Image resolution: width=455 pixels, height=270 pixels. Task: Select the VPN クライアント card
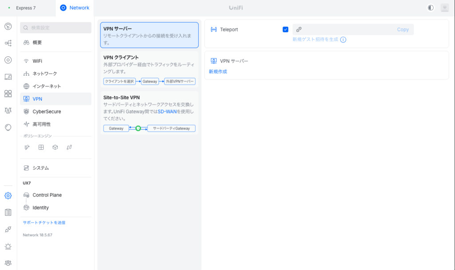[149, 70]
